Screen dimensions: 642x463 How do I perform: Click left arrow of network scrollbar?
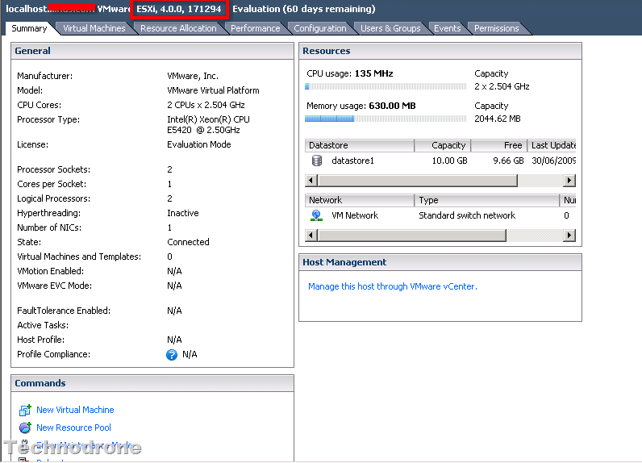[311, 235]
